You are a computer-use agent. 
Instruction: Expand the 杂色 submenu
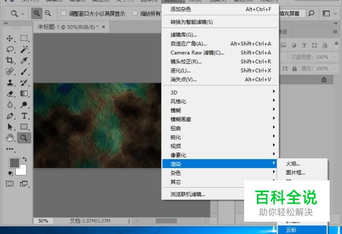(x=220, y=173)
